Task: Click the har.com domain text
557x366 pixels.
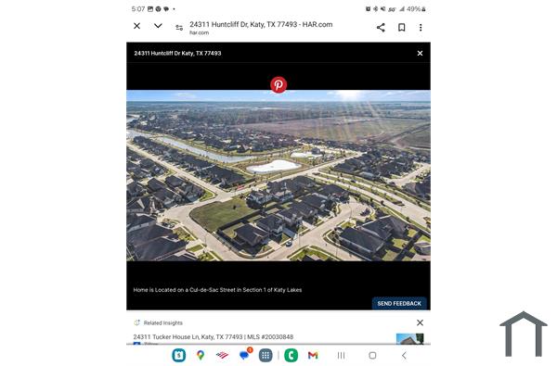Action: (199, 32)
